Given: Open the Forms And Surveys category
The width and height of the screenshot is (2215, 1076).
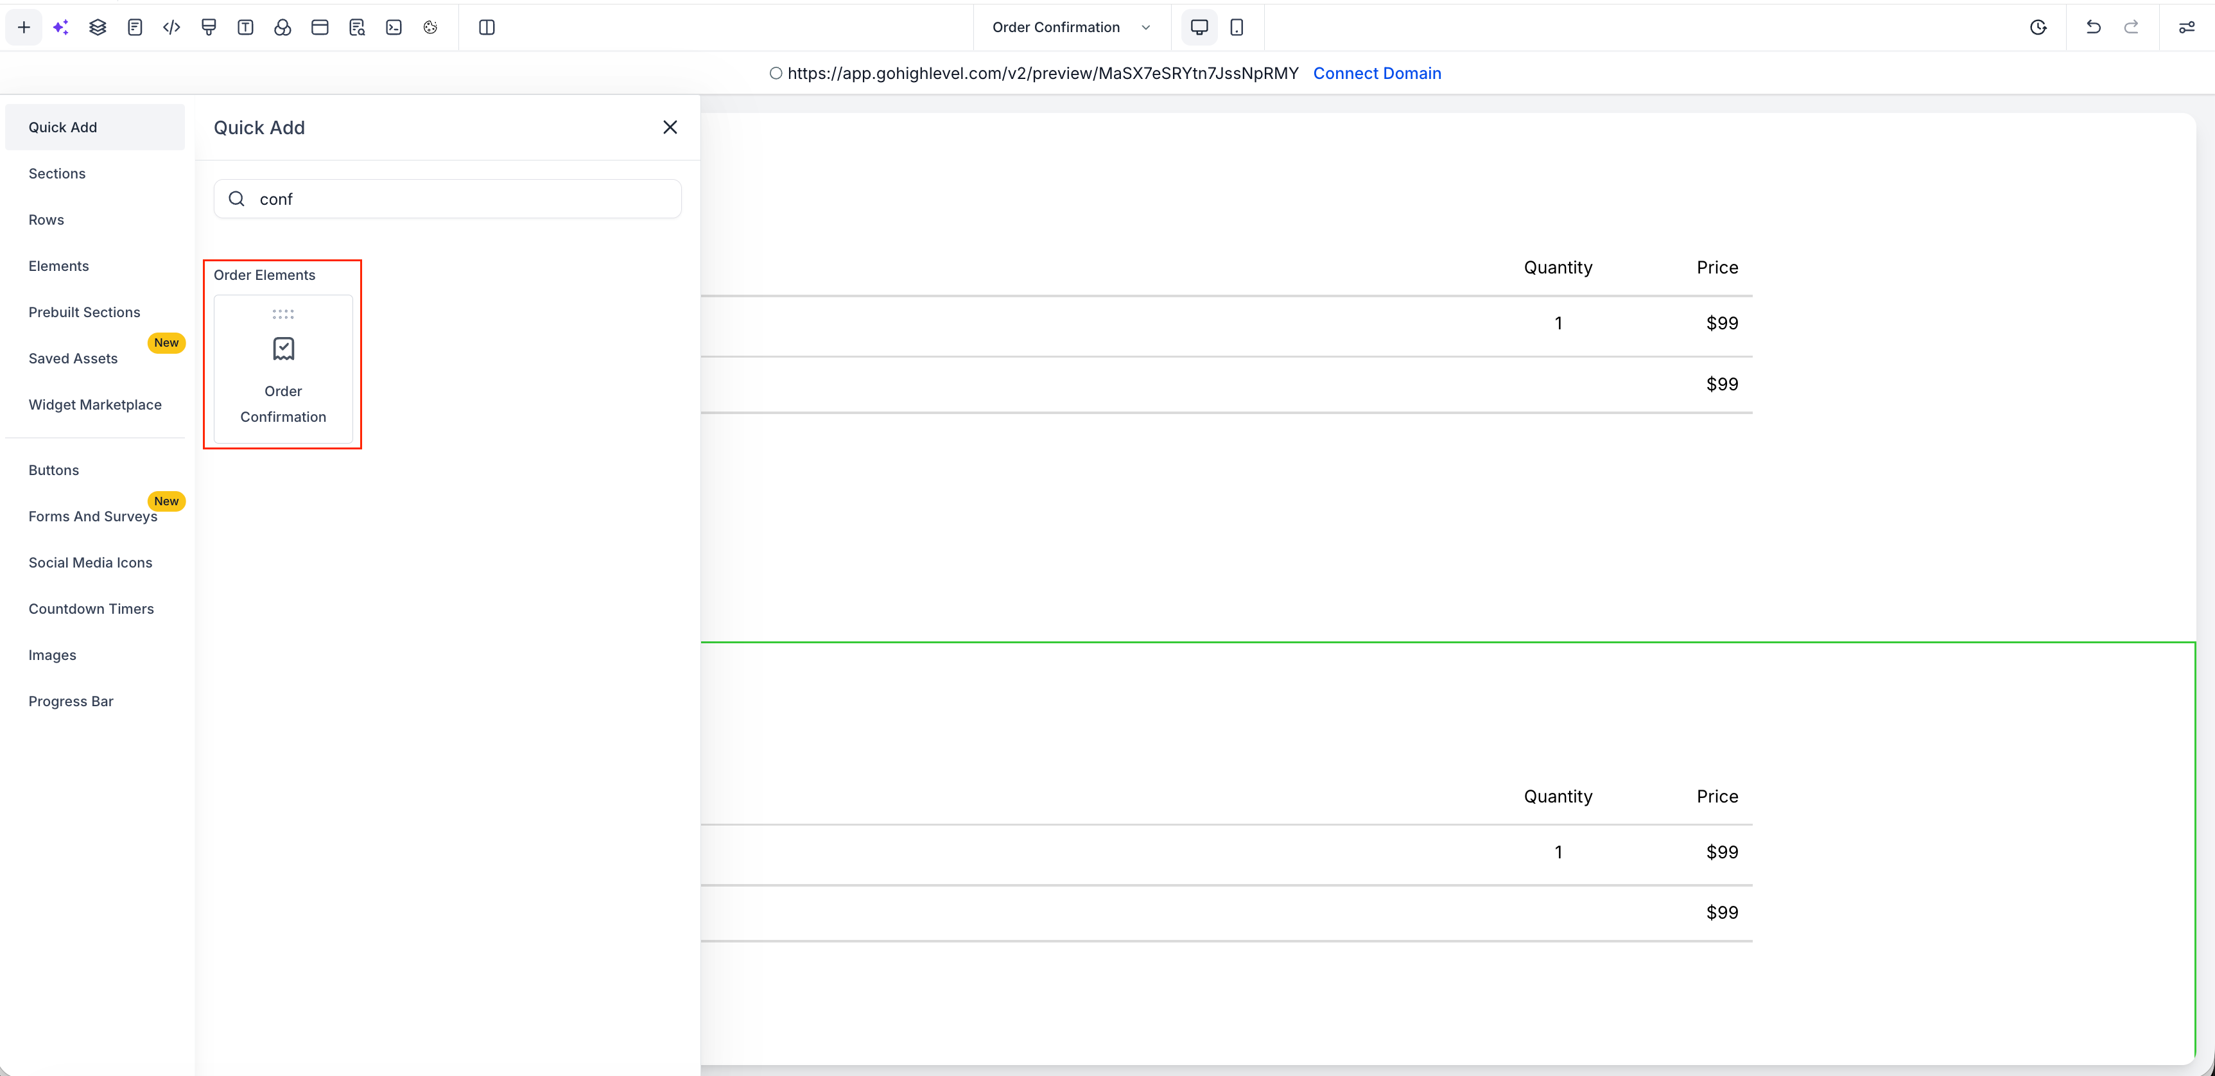Looking at the screenshot, I should click(x=93, y=516).
